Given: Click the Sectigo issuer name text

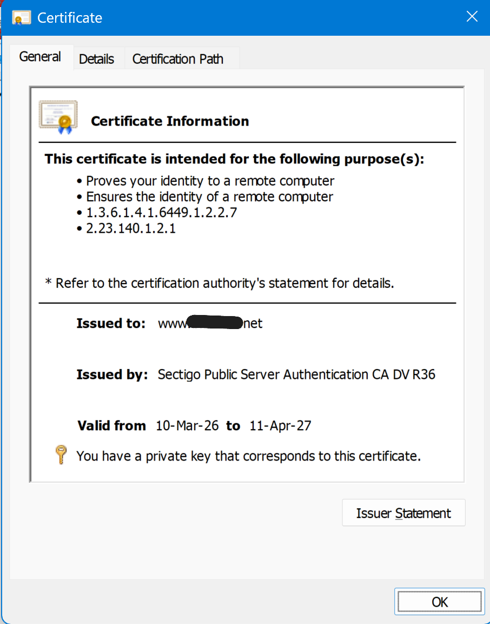Looking at the screenshot, I should click(296, 375).
